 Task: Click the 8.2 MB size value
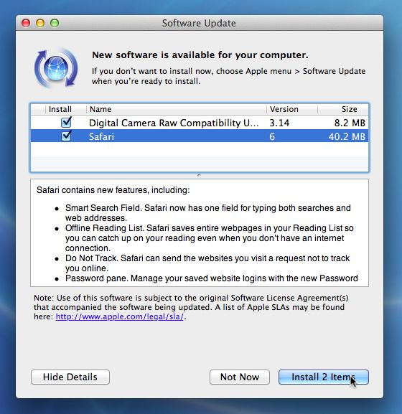pos(350,123)
